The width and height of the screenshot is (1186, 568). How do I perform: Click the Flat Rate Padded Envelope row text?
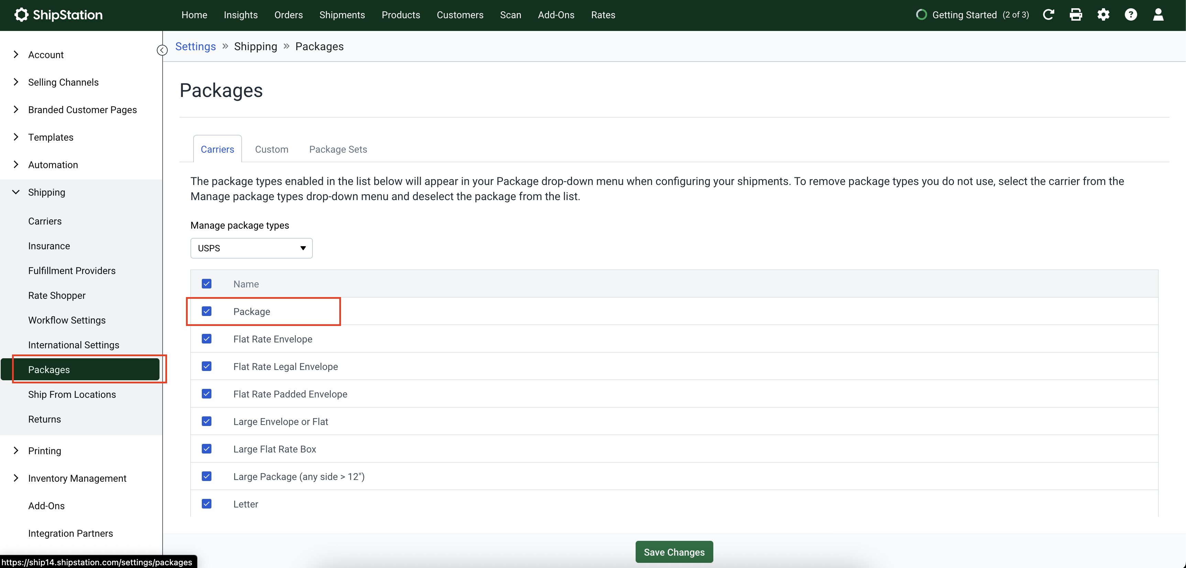pos(290,394)
